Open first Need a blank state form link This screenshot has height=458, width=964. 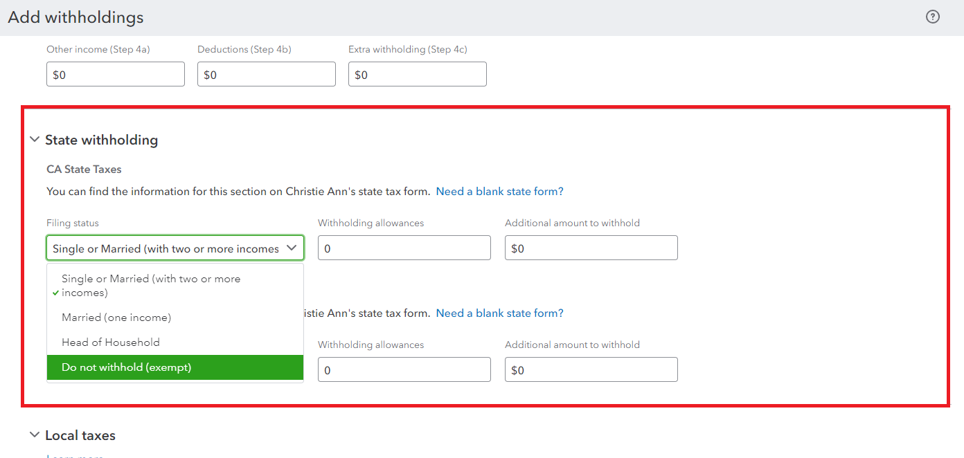(499, 192)
